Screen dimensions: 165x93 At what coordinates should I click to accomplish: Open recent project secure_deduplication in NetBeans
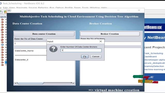coord(155,63)
